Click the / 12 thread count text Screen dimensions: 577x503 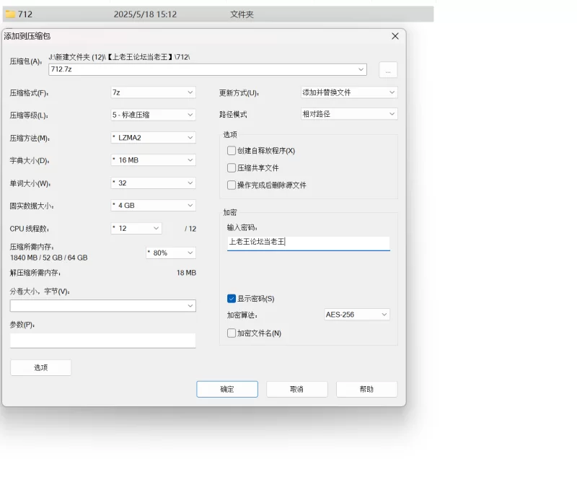[x=190, y=229]
